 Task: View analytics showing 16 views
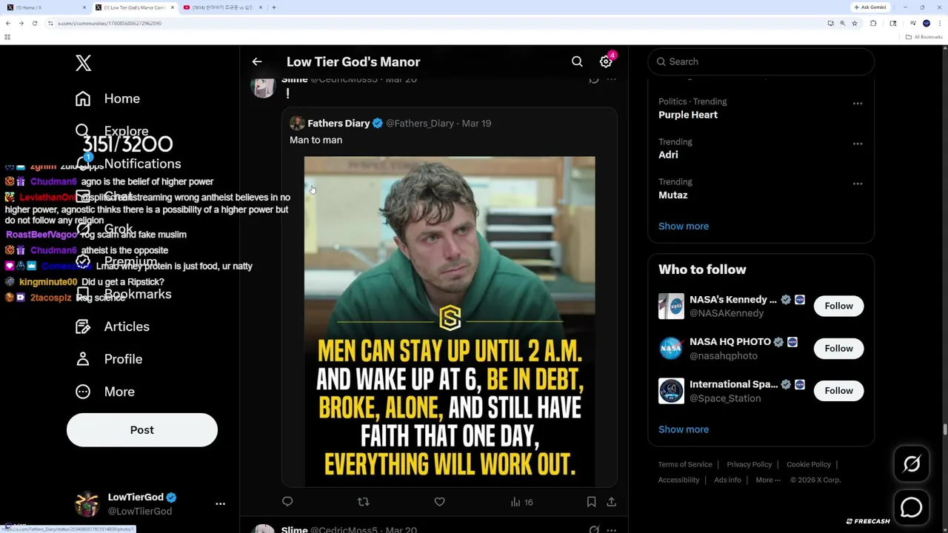(x=522, y=502)
